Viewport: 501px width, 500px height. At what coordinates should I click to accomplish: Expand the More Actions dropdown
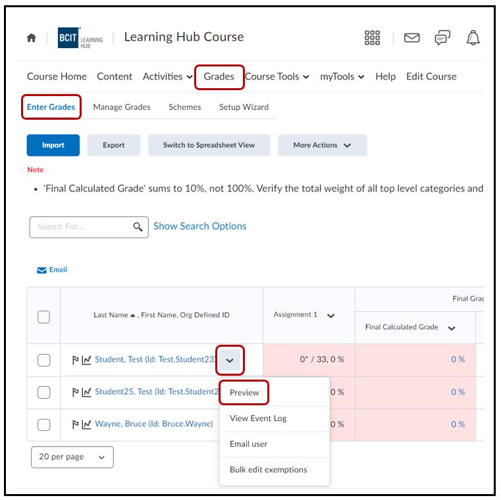322,145
